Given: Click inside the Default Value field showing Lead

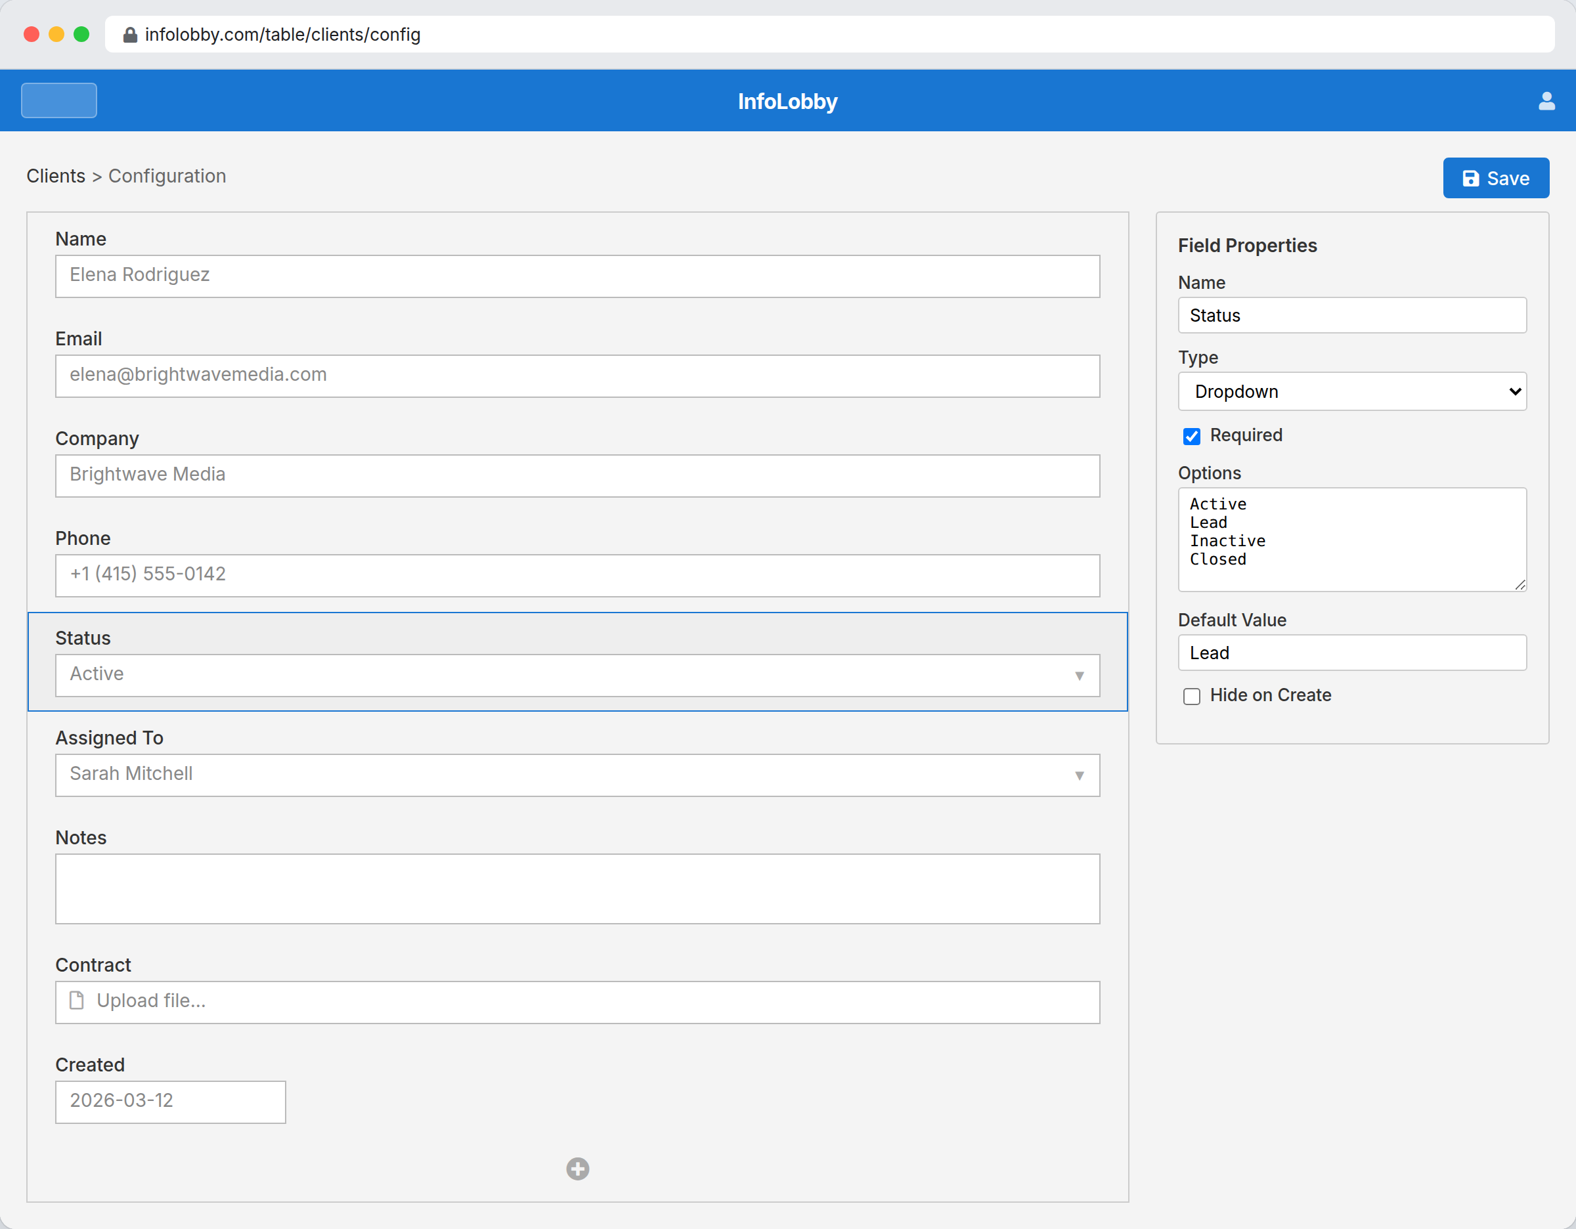Looking at the screenshot, I should pyautogui.click(x=1351, y=652).
